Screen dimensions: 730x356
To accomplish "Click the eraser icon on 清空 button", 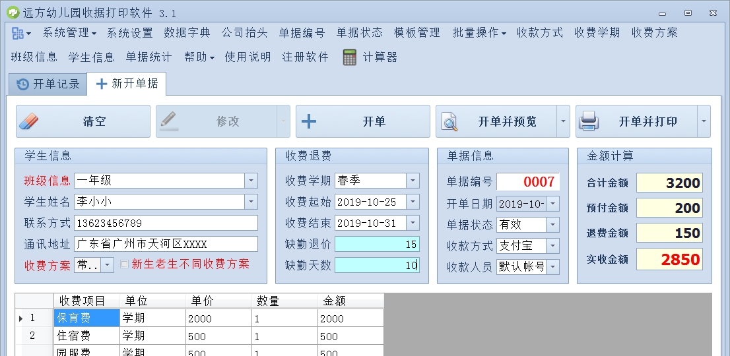I will click(x=29, y=121).
